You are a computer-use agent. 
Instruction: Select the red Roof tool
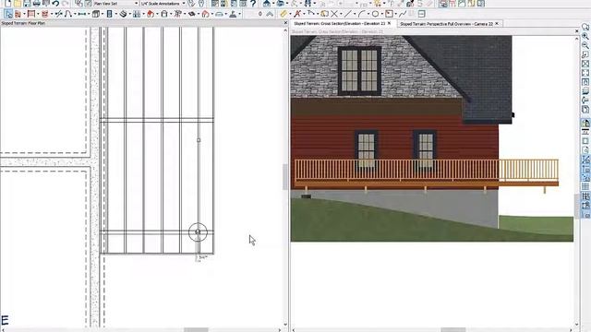[x=151, y=15]
